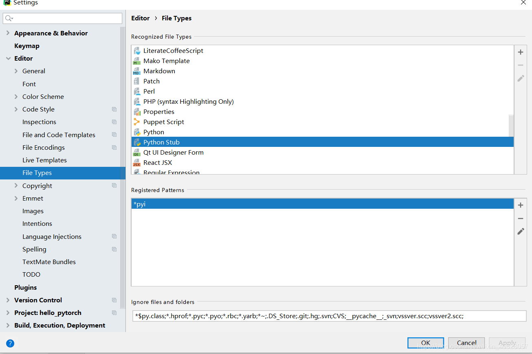This screenshot has width=532, height=354.
Task: Click the Properties file type icon
Action: 137,112
